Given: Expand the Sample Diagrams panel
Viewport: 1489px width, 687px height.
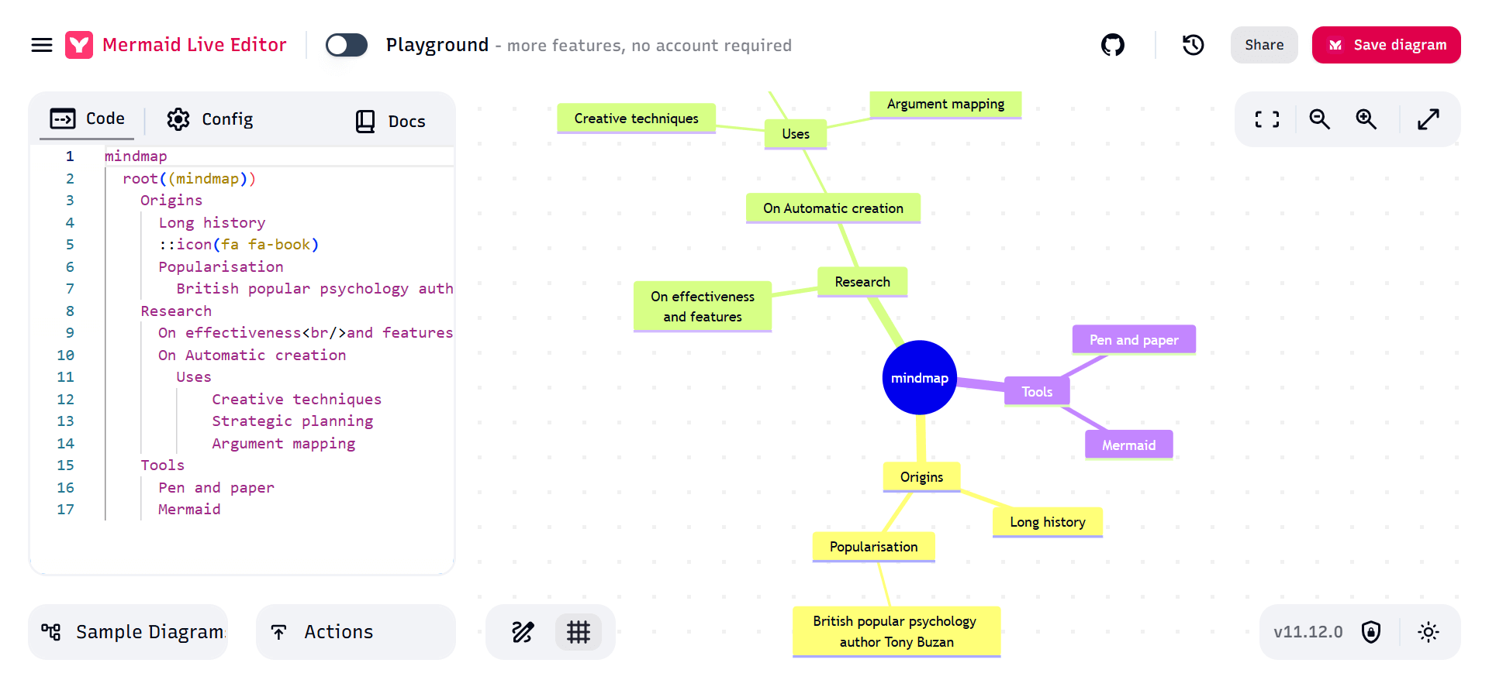Looking at the screenshot, I should click(128, 632).
